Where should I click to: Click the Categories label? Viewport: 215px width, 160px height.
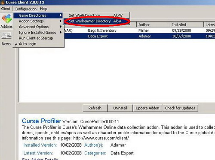point(95,153)
